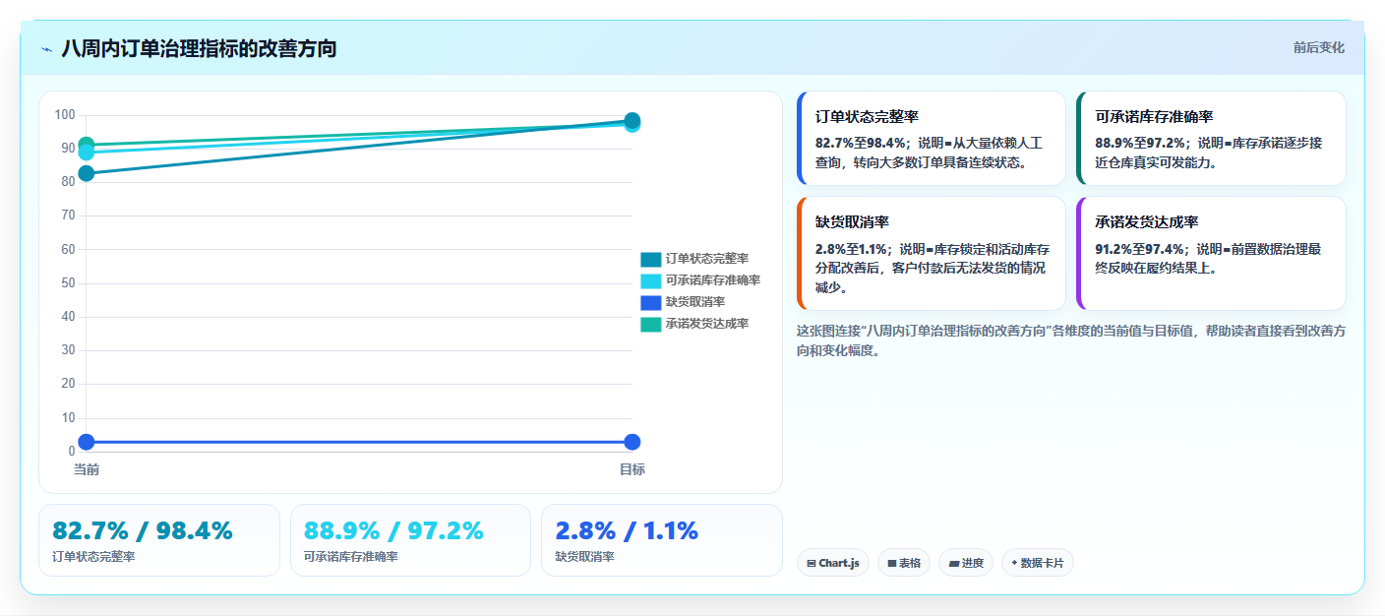
Task: Click the Chart.js tag
Action: tap(833, 563)
